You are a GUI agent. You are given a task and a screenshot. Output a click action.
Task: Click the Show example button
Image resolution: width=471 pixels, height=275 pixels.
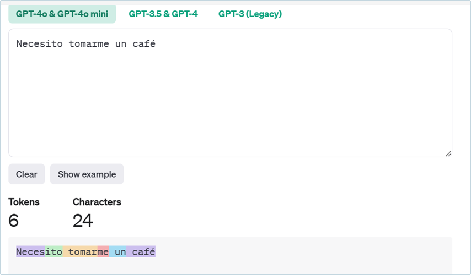click(87, 174)
